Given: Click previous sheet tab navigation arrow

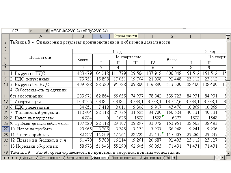Looking at the screenshot, I should point(8,158).
